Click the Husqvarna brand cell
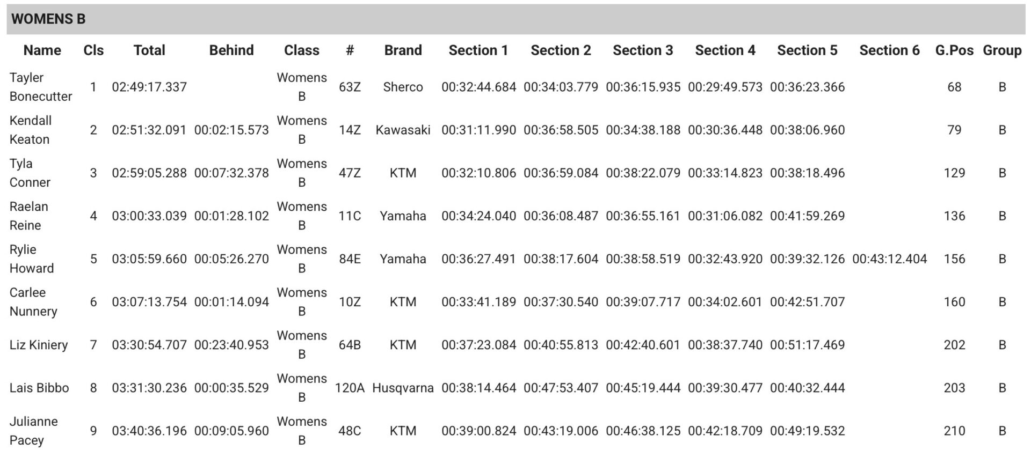1031x450 pixels. [403, 388]
